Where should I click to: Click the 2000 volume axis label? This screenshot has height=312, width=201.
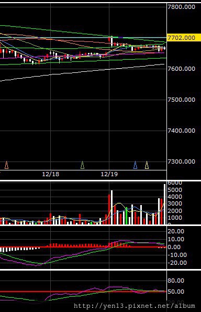[175, 211]
